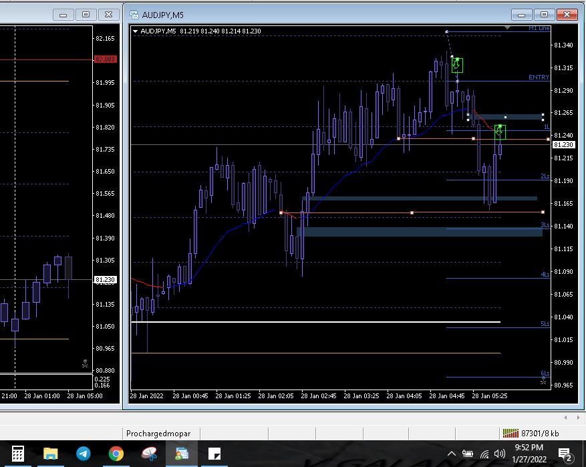Viewport: 586px width, 467px height.
Task: Select the ENTRY horizontal line label
Action: [x=539, y=77]
